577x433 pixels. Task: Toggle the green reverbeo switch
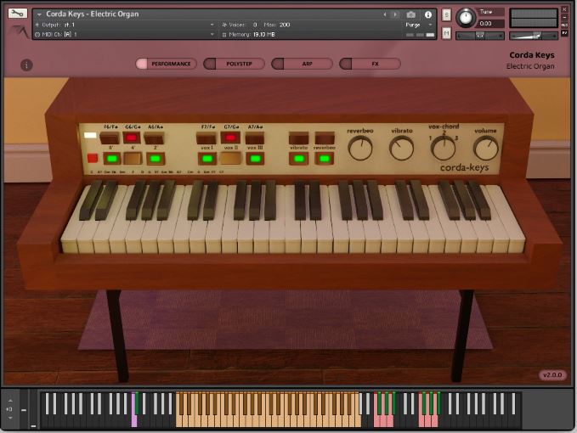(325, 159)
